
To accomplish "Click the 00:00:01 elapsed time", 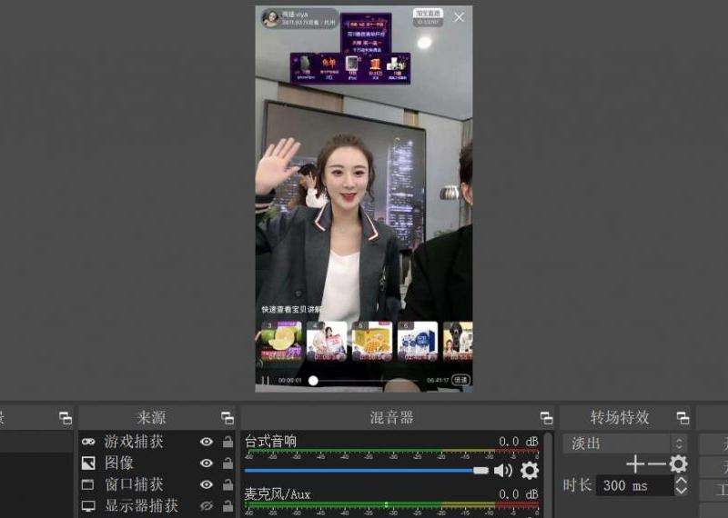I will (x=289, y=380).
